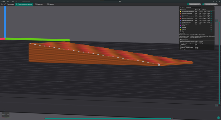The width and height of the screenshot is (221, 120).
Task: Show Откат retraction markers
Action: (x=211, y=26)
